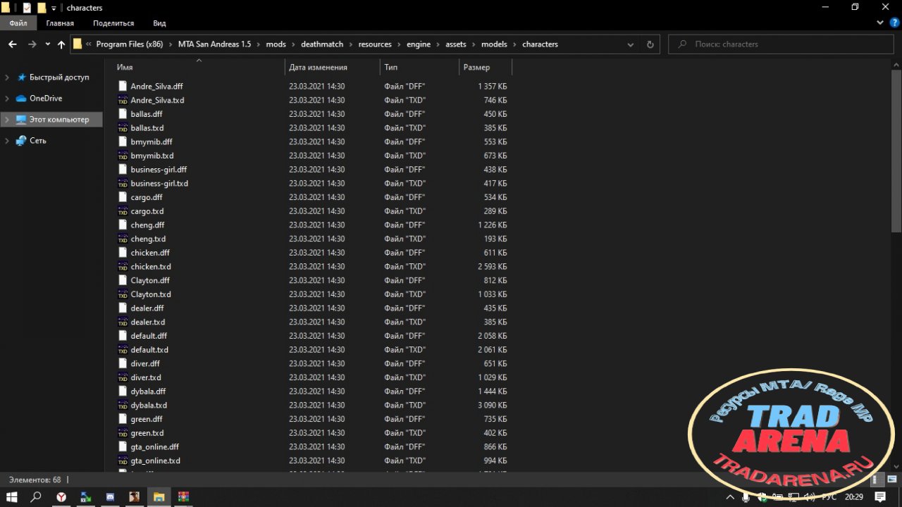Expand the Этот компьютер tree node
The width and height of the screenshot is (902, 507).
pyautogui.click(x=7, y=120)
